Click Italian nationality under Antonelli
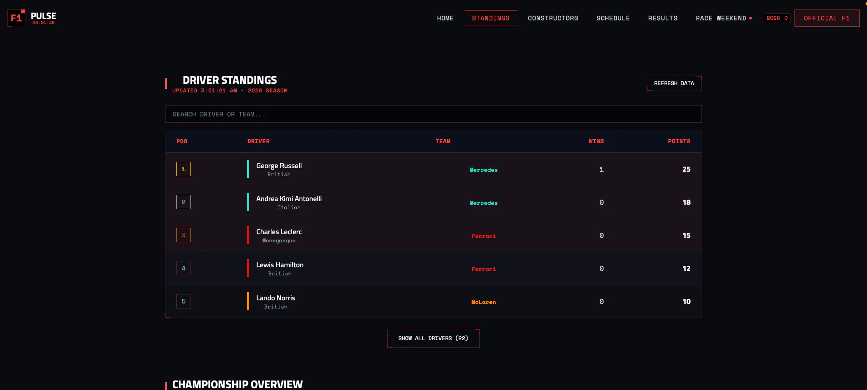 pyautogui.click(x=289, y=207)
